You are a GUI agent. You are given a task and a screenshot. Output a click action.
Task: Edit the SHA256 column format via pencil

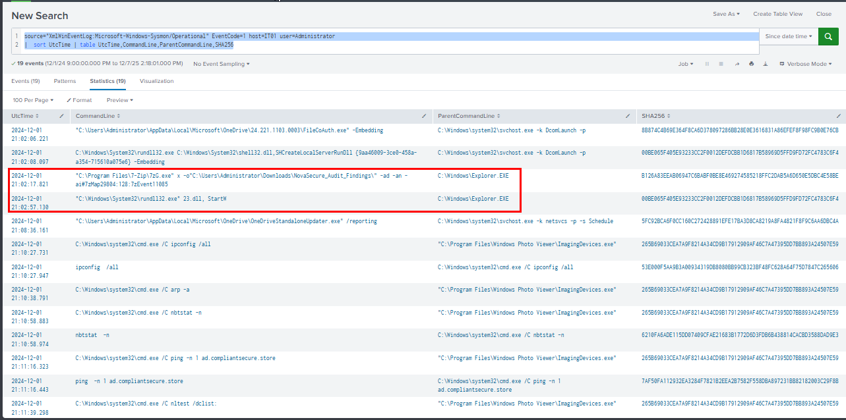click(839, 116)
